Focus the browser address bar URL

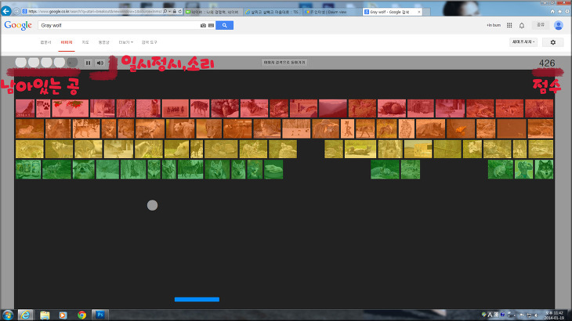[x=95, y=12]
